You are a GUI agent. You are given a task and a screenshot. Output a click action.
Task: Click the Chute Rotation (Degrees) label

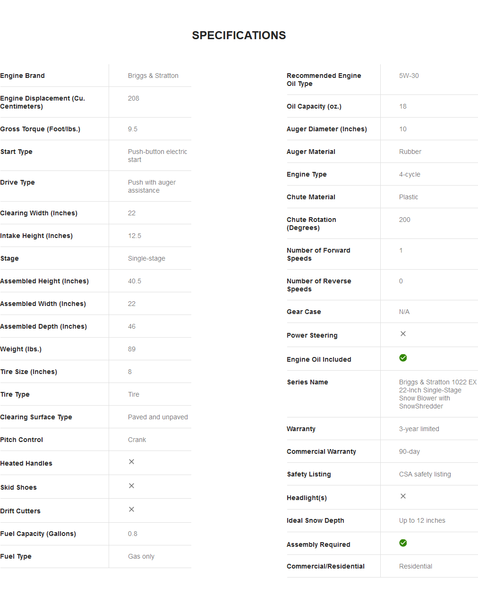coord(311,223)
